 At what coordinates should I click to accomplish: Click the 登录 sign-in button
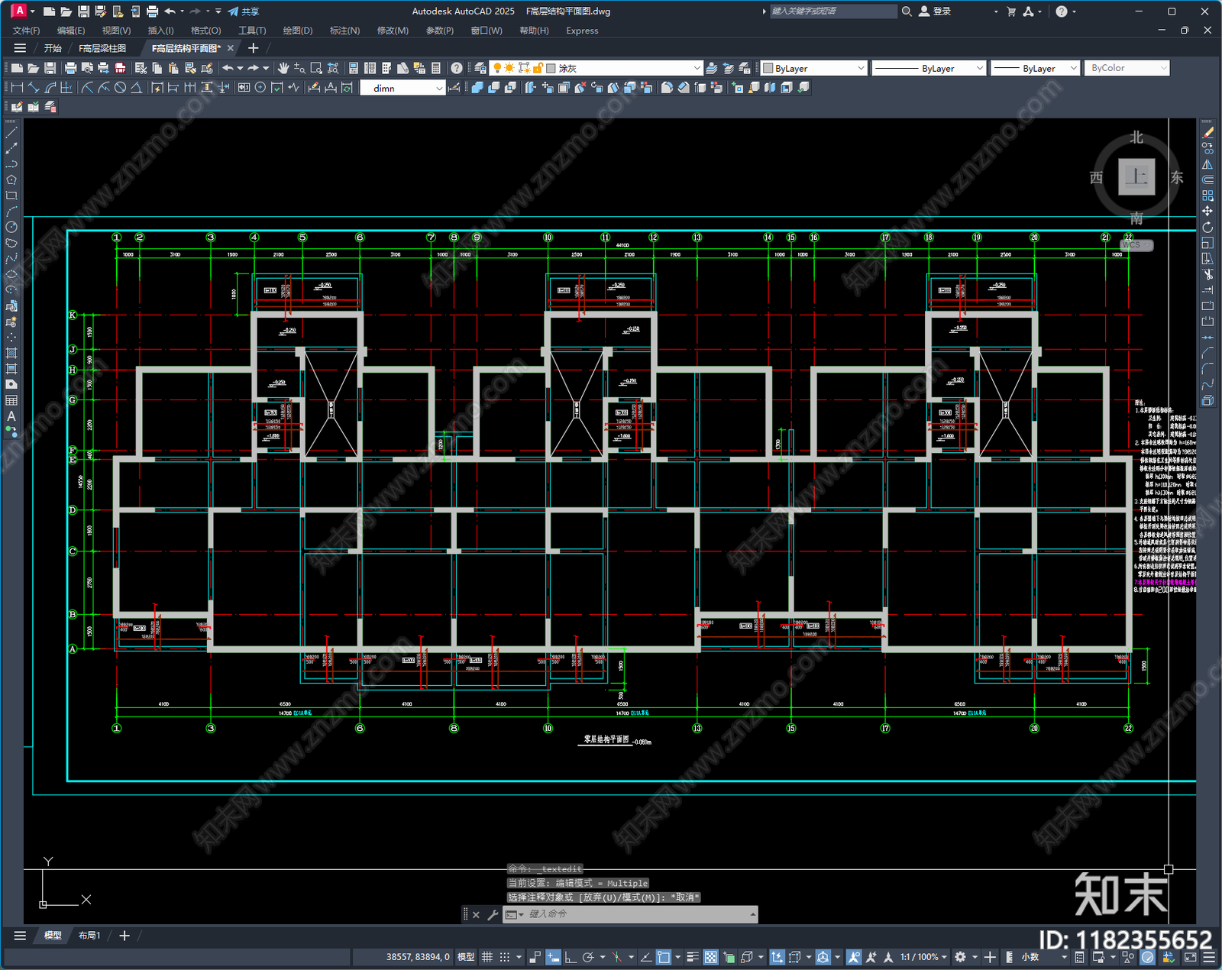pos(936,11)
